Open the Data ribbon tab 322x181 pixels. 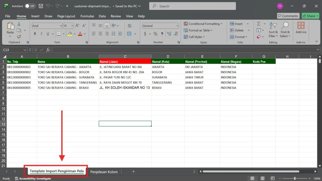tap(102, 16)
